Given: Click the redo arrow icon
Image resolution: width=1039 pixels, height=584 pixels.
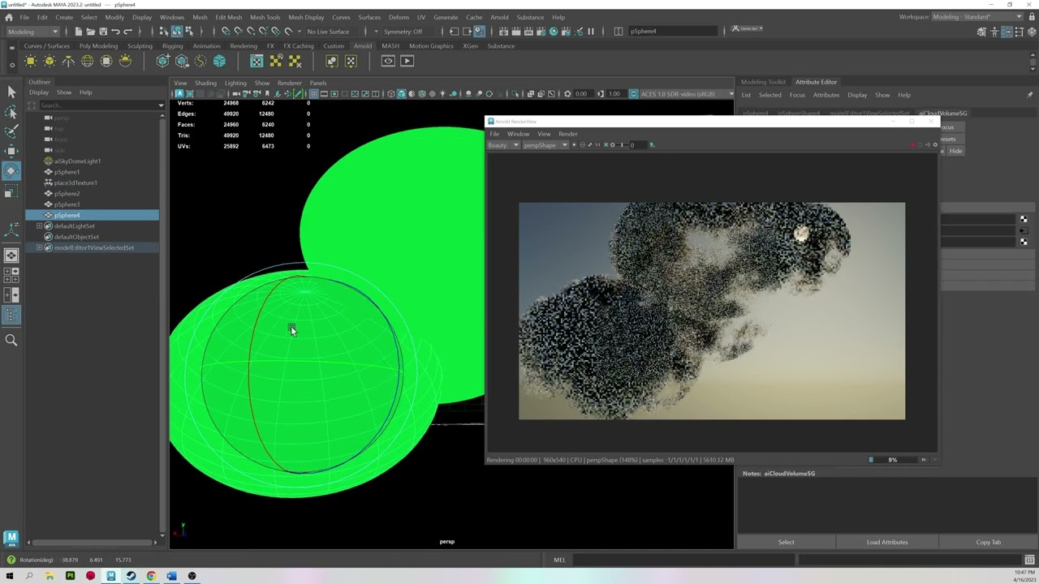Looking at the screenshot, I should (x=127, y=32).
